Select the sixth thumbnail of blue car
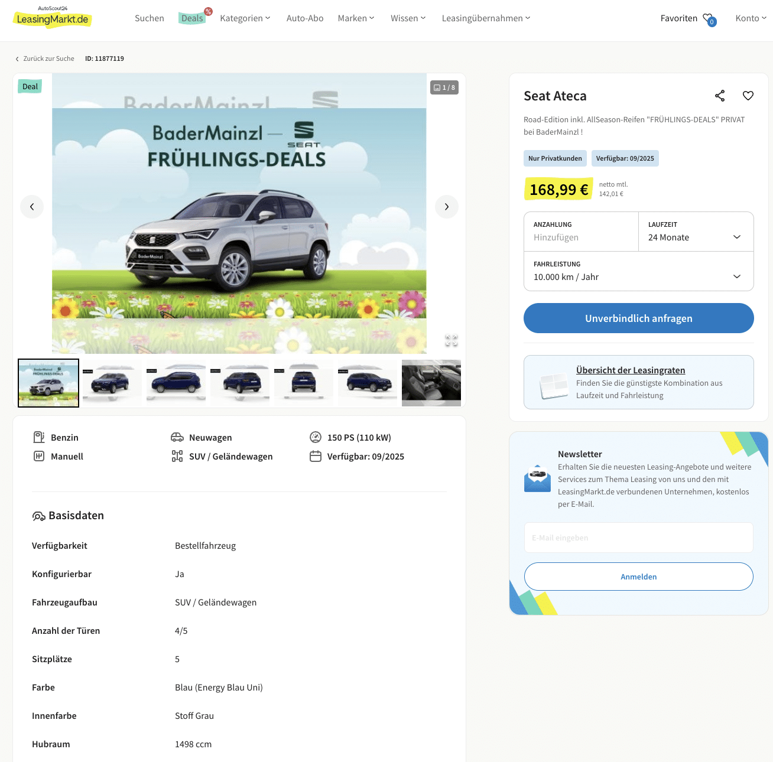Viewport: 773px width, 762px height. point(368,383)
